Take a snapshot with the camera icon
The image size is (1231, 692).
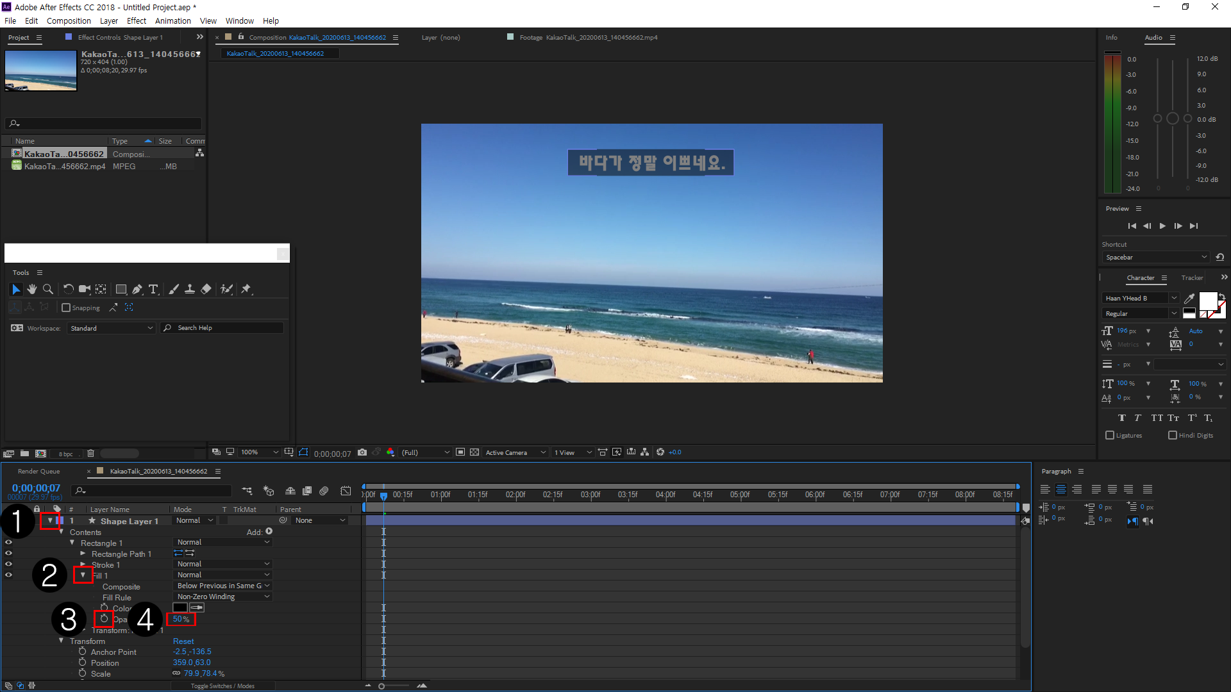[362, 452]
